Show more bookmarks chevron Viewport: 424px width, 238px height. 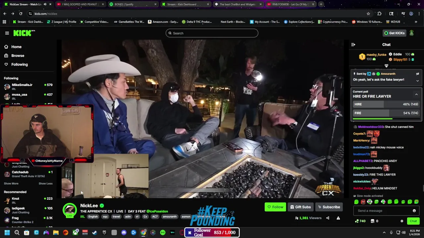click(x=416, y=22)
